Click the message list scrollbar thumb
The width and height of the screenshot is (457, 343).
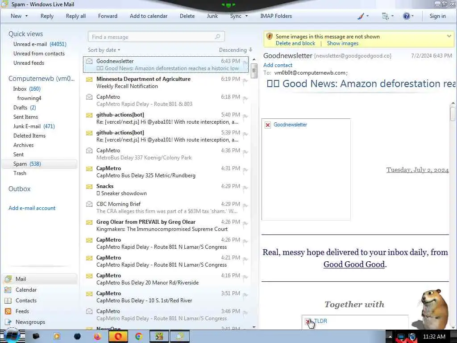tap(254, 71)
